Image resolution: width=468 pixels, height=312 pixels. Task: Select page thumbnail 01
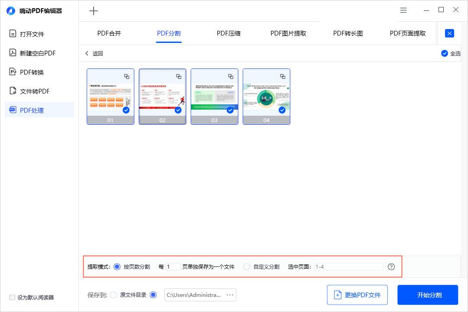(x=110, y=97)
